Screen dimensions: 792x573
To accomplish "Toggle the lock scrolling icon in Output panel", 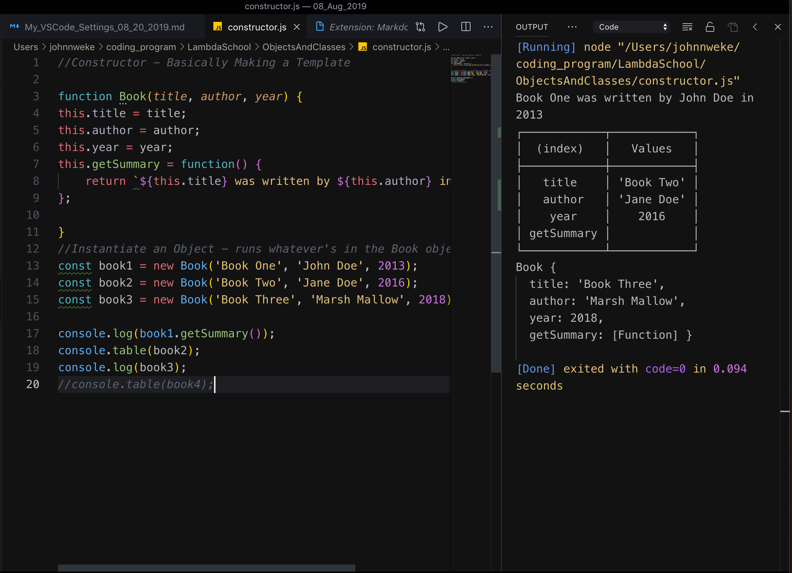I will point(710,27).
